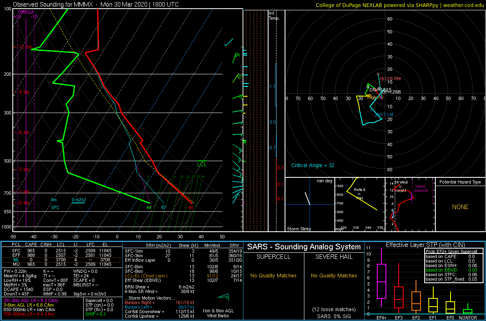Screen dimensions: 486x321
Task: Click the "Critical Angle = 32" text
Action: [x=313, y=165]
